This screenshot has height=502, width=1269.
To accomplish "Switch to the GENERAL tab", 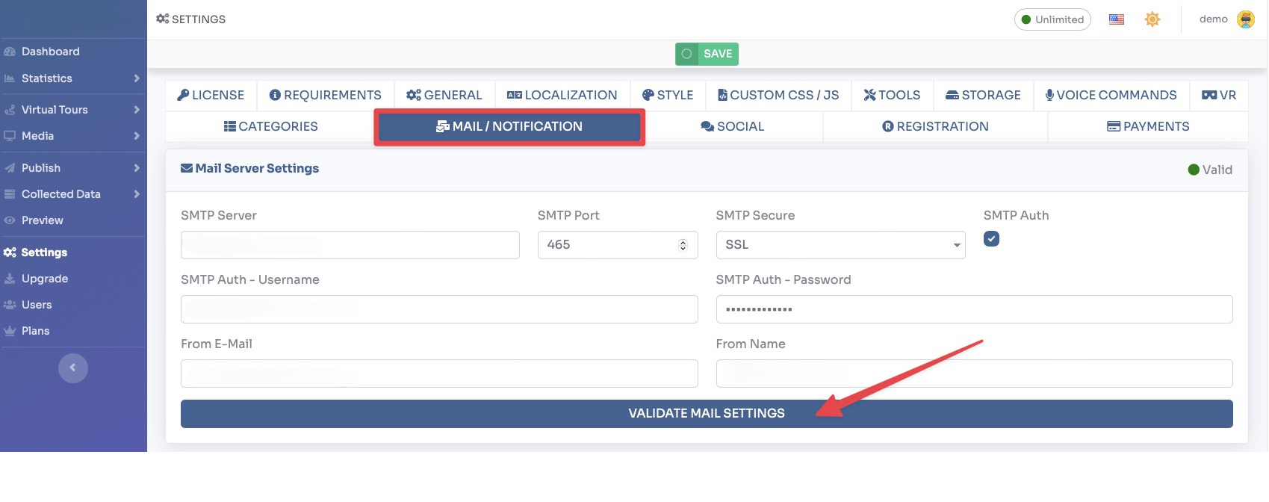I will (444, 96).
